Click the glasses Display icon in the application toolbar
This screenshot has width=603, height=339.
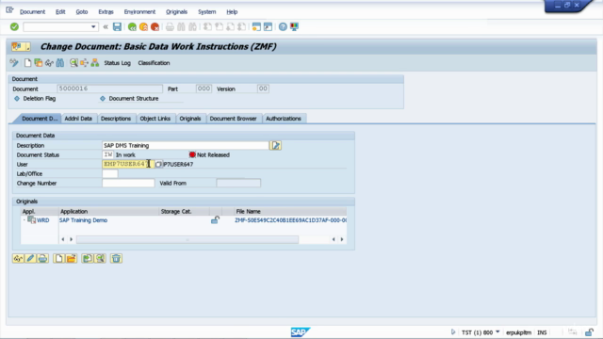pyautogui.click(x=49, y=63)
